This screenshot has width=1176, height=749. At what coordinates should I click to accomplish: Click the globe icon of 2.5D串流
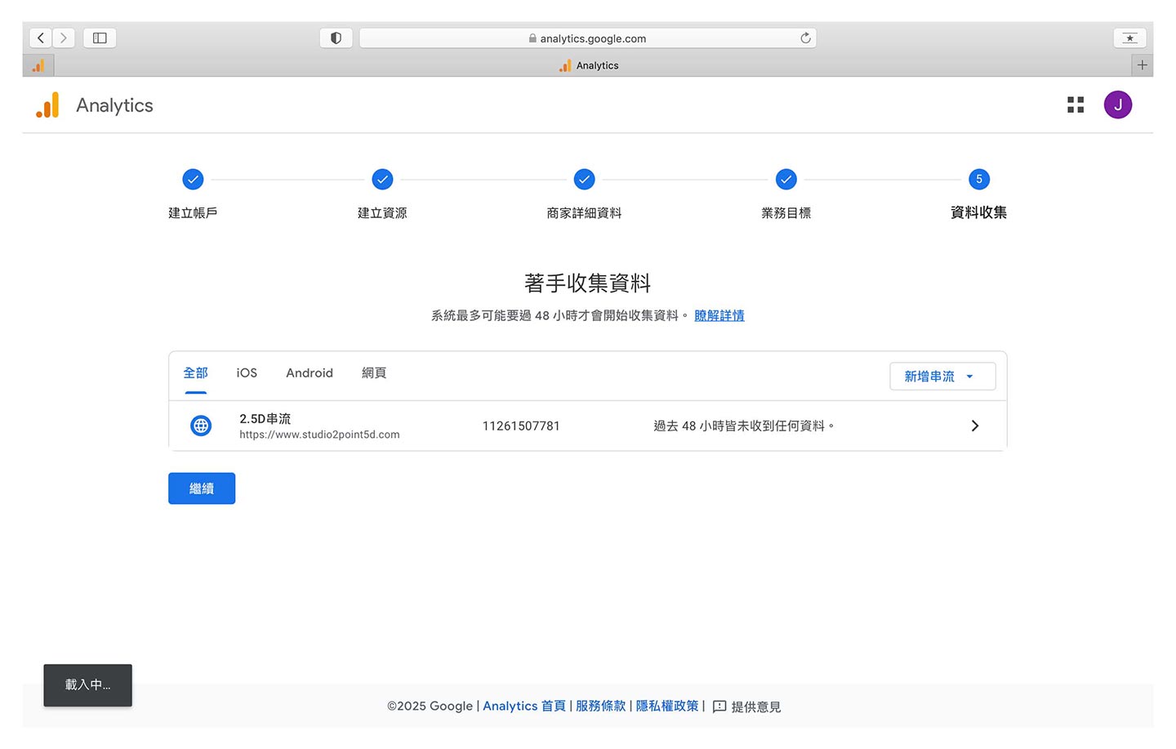tap(201, 426)
